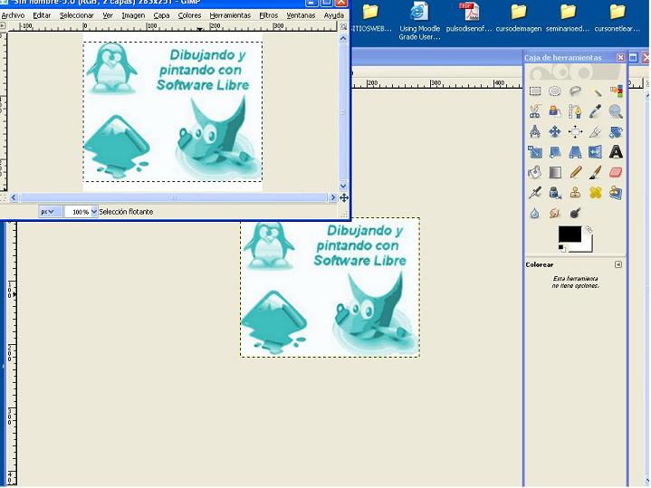The width and height of the screenshot is (651, 488).
Task: Open the Archivo menu
Action: (x=13, y=15)
